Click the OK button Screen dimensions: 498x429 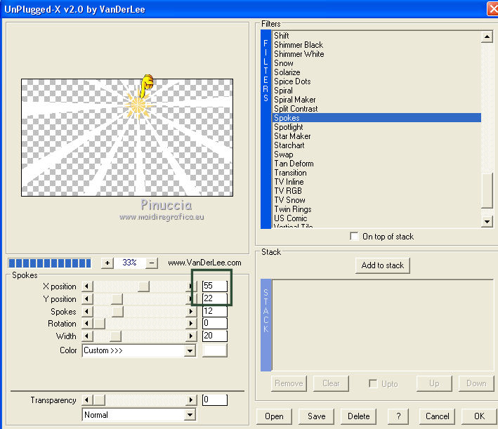point(478,416)
